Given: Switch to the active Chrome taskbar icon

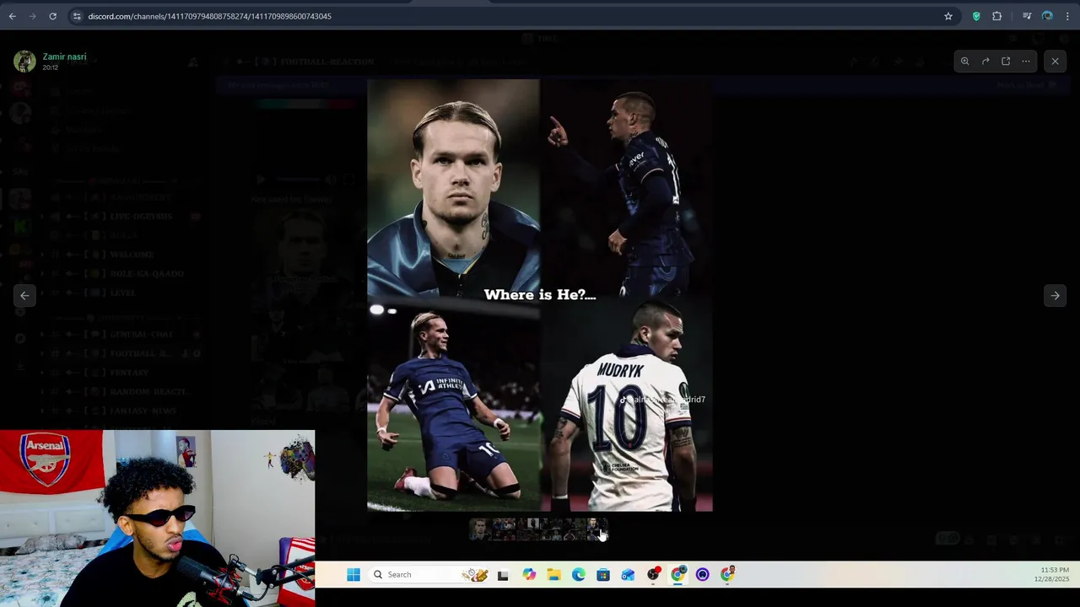Looking at the screenshot, I should [x=678, y=574].
